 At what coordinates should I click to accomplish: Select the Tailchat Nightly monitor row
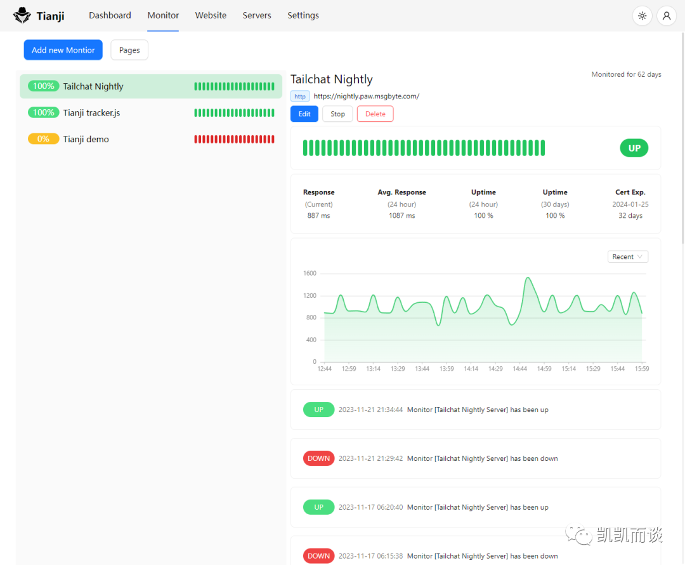pos(151,86)
